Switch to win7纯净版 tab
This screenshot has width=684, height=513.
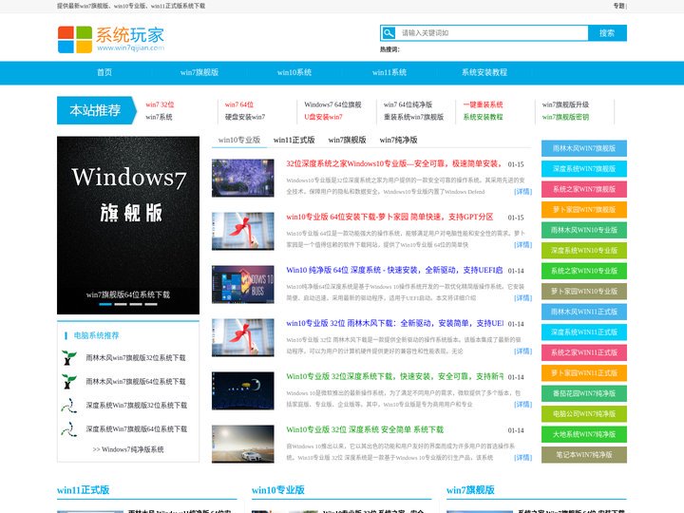(398, 140)
